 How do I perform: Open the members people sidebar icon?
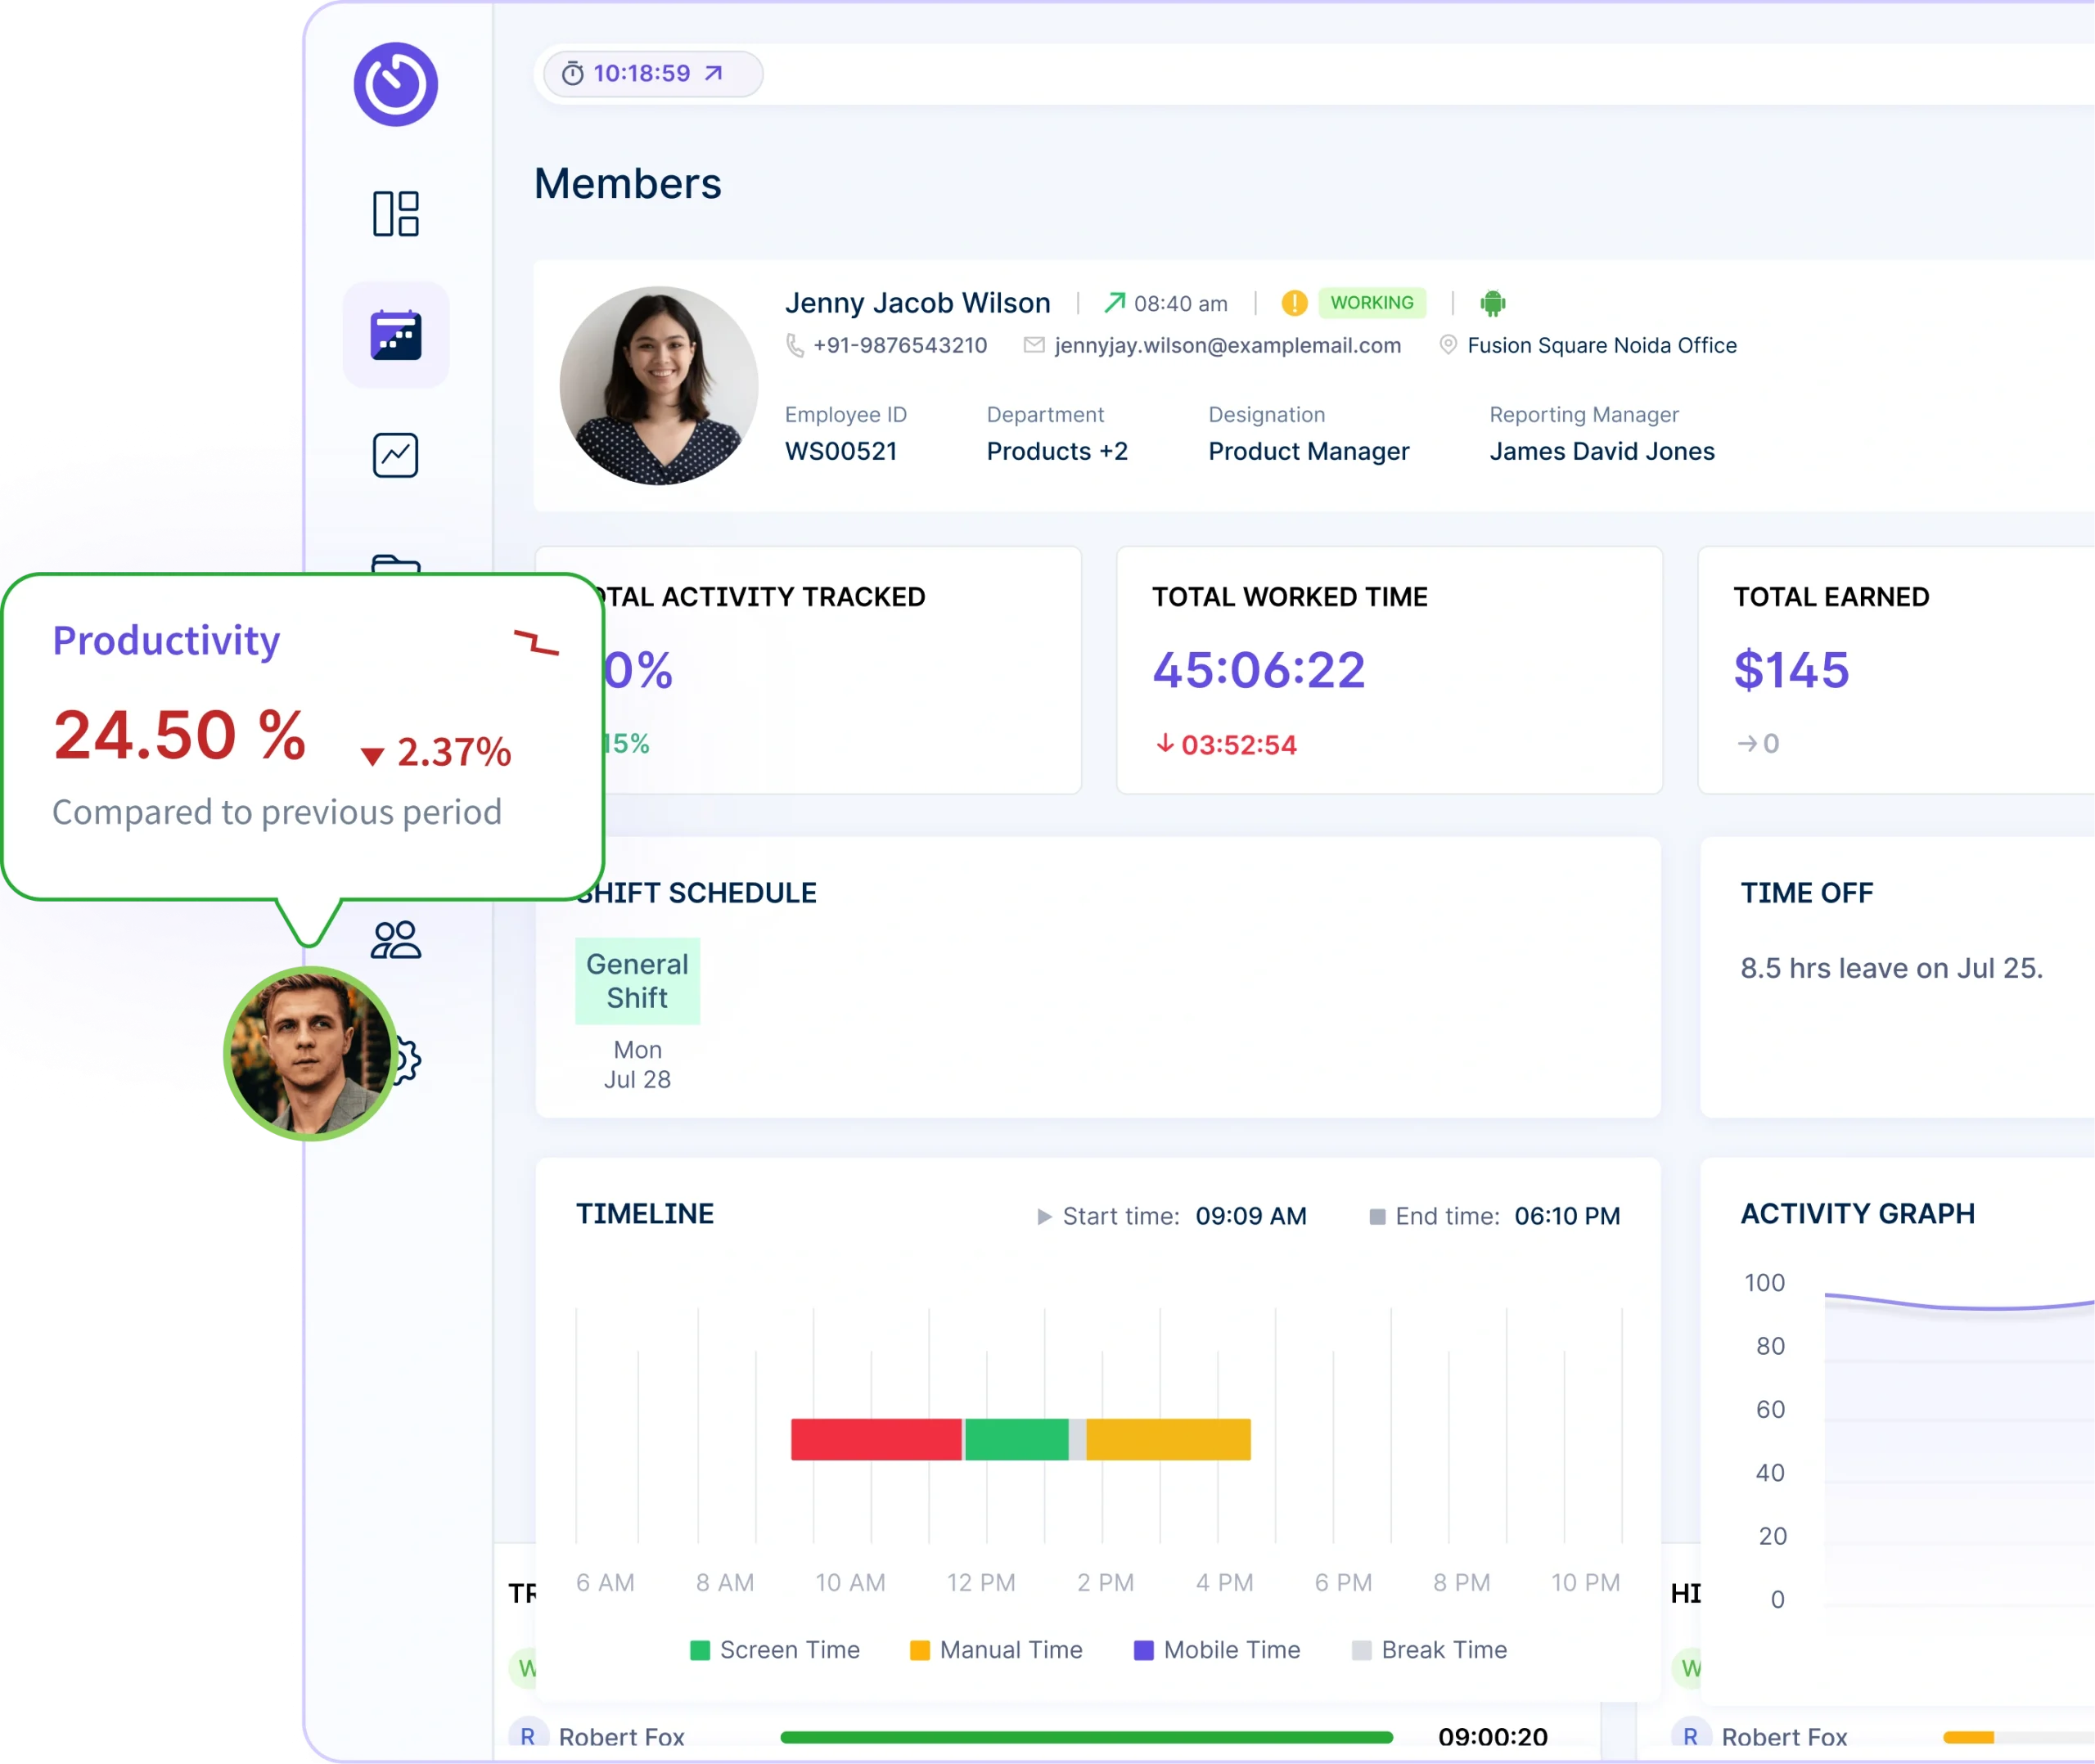point(395,940)
